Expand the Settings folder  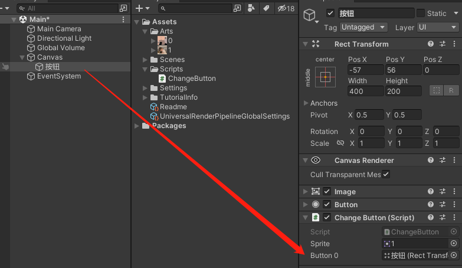click(x=145, y=88)
